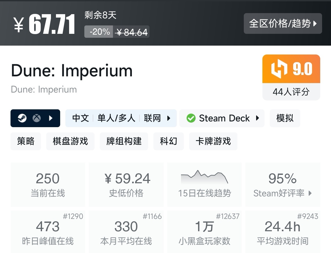This screenshot has width=331, height=253.
Task: Select the 策略 tag
Action: point(26,141)
